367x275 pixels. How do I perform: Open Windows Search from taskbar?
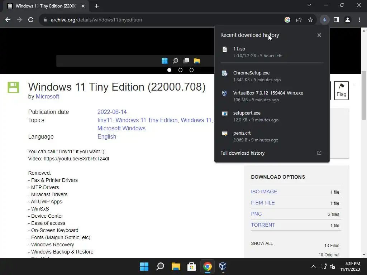click(x=160, y=266)
